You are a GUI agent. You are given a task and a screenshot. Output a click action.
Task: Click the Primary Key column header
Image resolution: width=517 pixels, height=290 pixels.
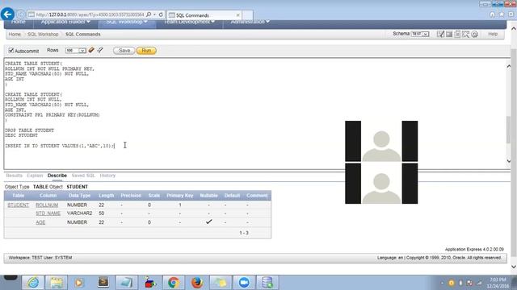click(179, 196)
